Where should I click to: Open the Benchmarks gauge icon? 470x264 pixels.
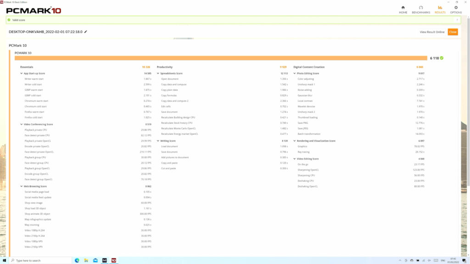click(421, 8)
